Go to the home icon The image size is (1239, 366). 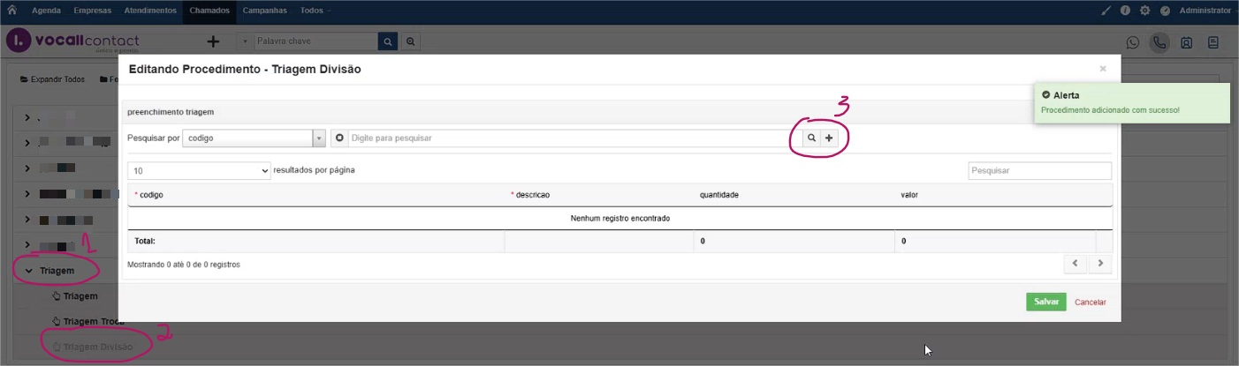point(12,11)
